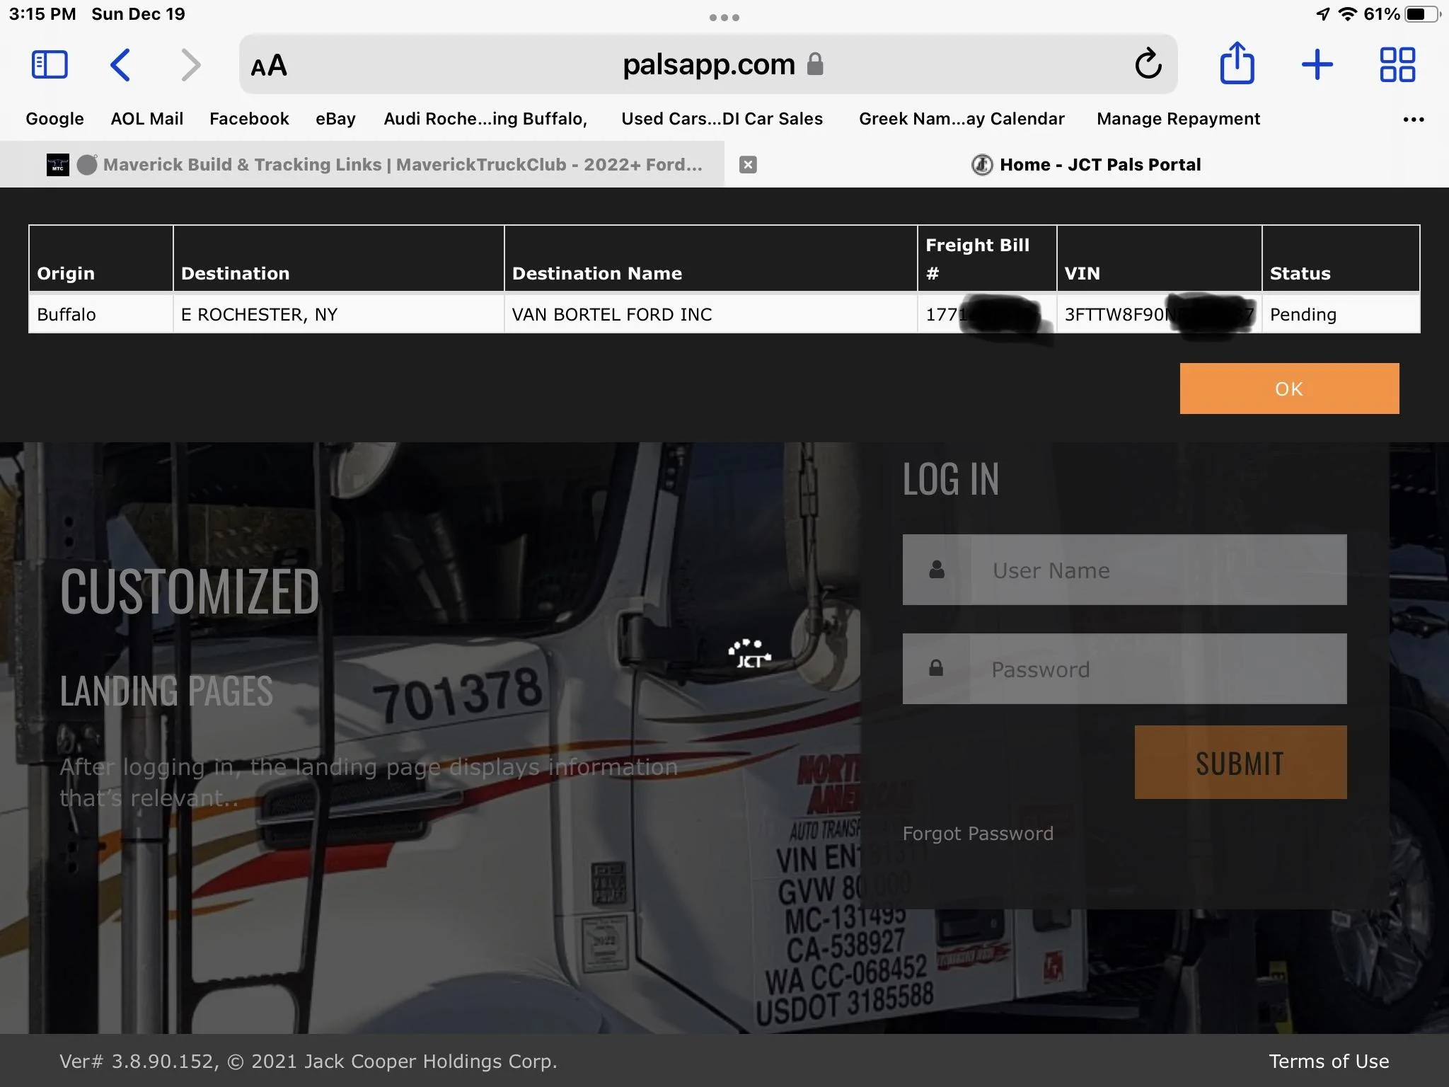Image resolution: width=1449 pixels, height=1087 pixels.
Task: Select the Home - JCT Pals Portal tab
Action: (1087, 165)
